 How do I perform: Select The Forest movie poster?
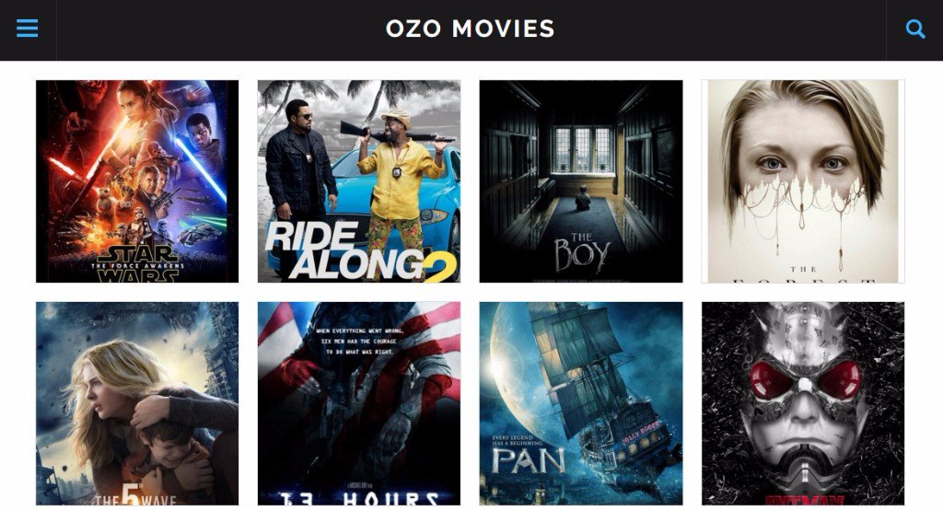(x=803, y=181)
